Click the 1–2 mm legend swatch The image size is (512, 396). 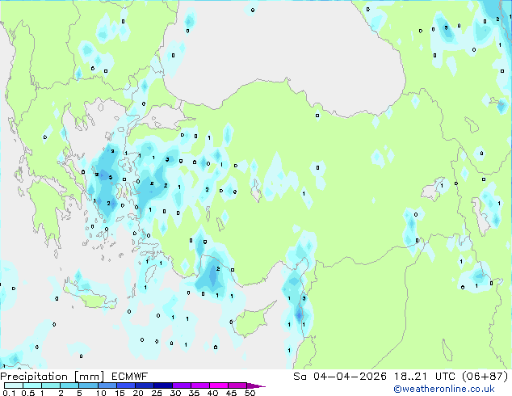(51, 385)
